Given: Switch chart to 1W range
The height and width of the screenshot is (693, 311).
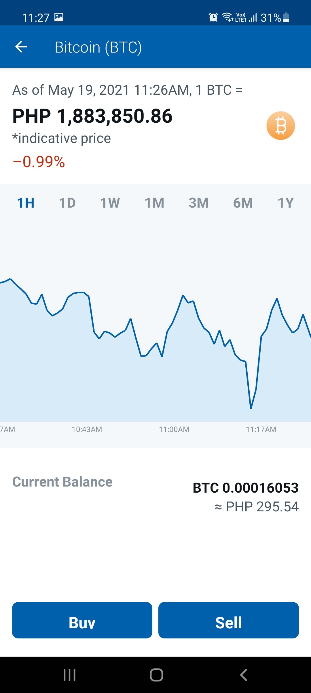Looking at the screenshot, I should (110, 203).
